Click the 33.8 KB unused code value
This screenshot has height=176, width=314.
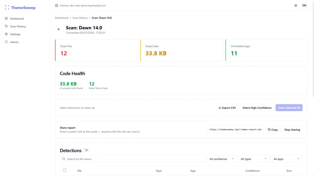(x=68, y=84)
